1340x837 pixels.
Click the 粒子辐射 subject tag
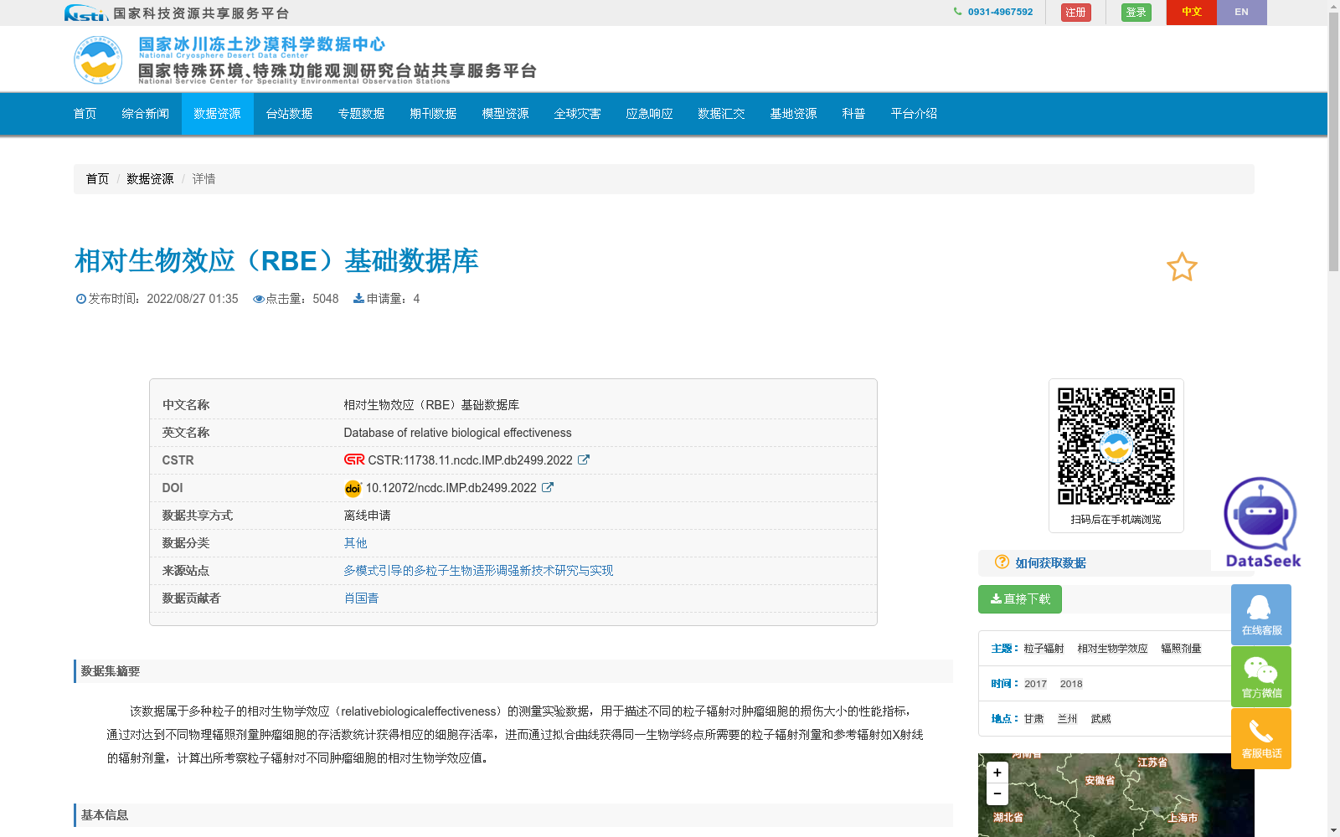(1044, 649)
